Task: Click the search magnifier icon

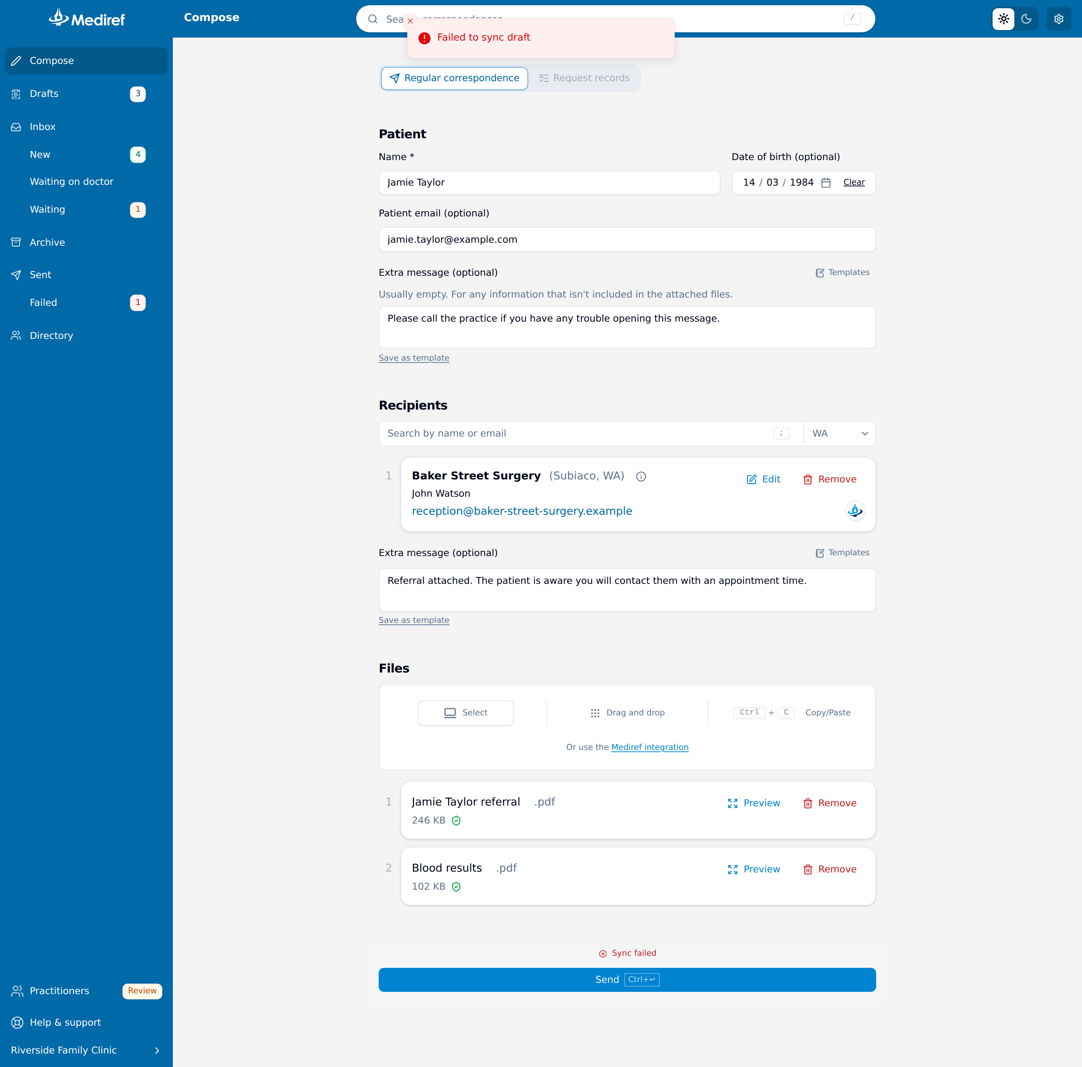Action: point(372,19)
